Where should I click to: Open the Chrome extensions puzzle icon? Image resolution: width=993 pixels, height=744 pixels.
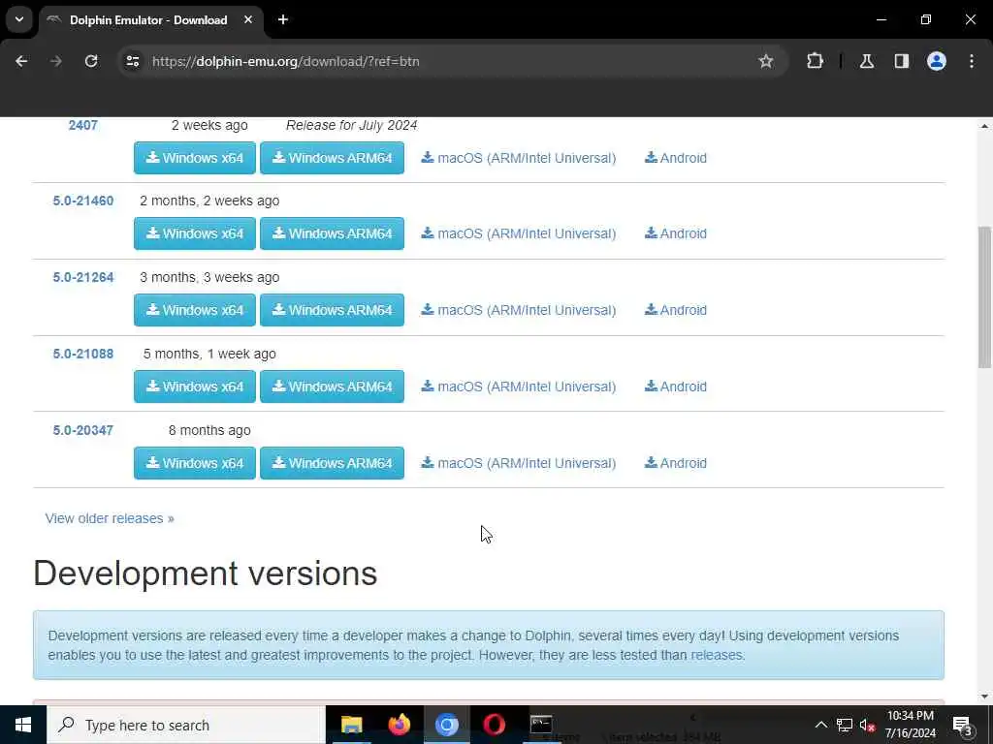815,61
